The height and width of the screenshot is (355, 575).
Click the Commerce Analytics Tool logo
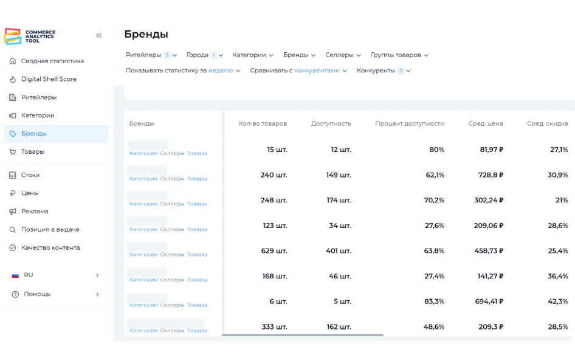(30, 36)
